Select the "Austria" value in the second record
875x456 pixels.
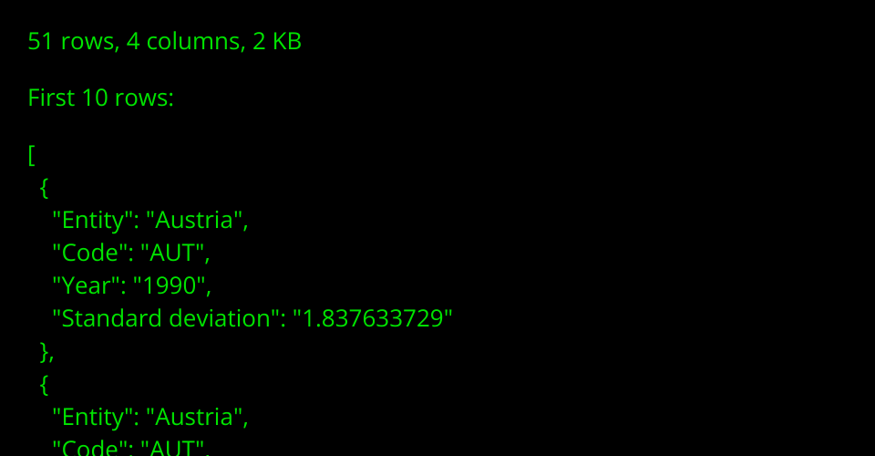(198, 417)
